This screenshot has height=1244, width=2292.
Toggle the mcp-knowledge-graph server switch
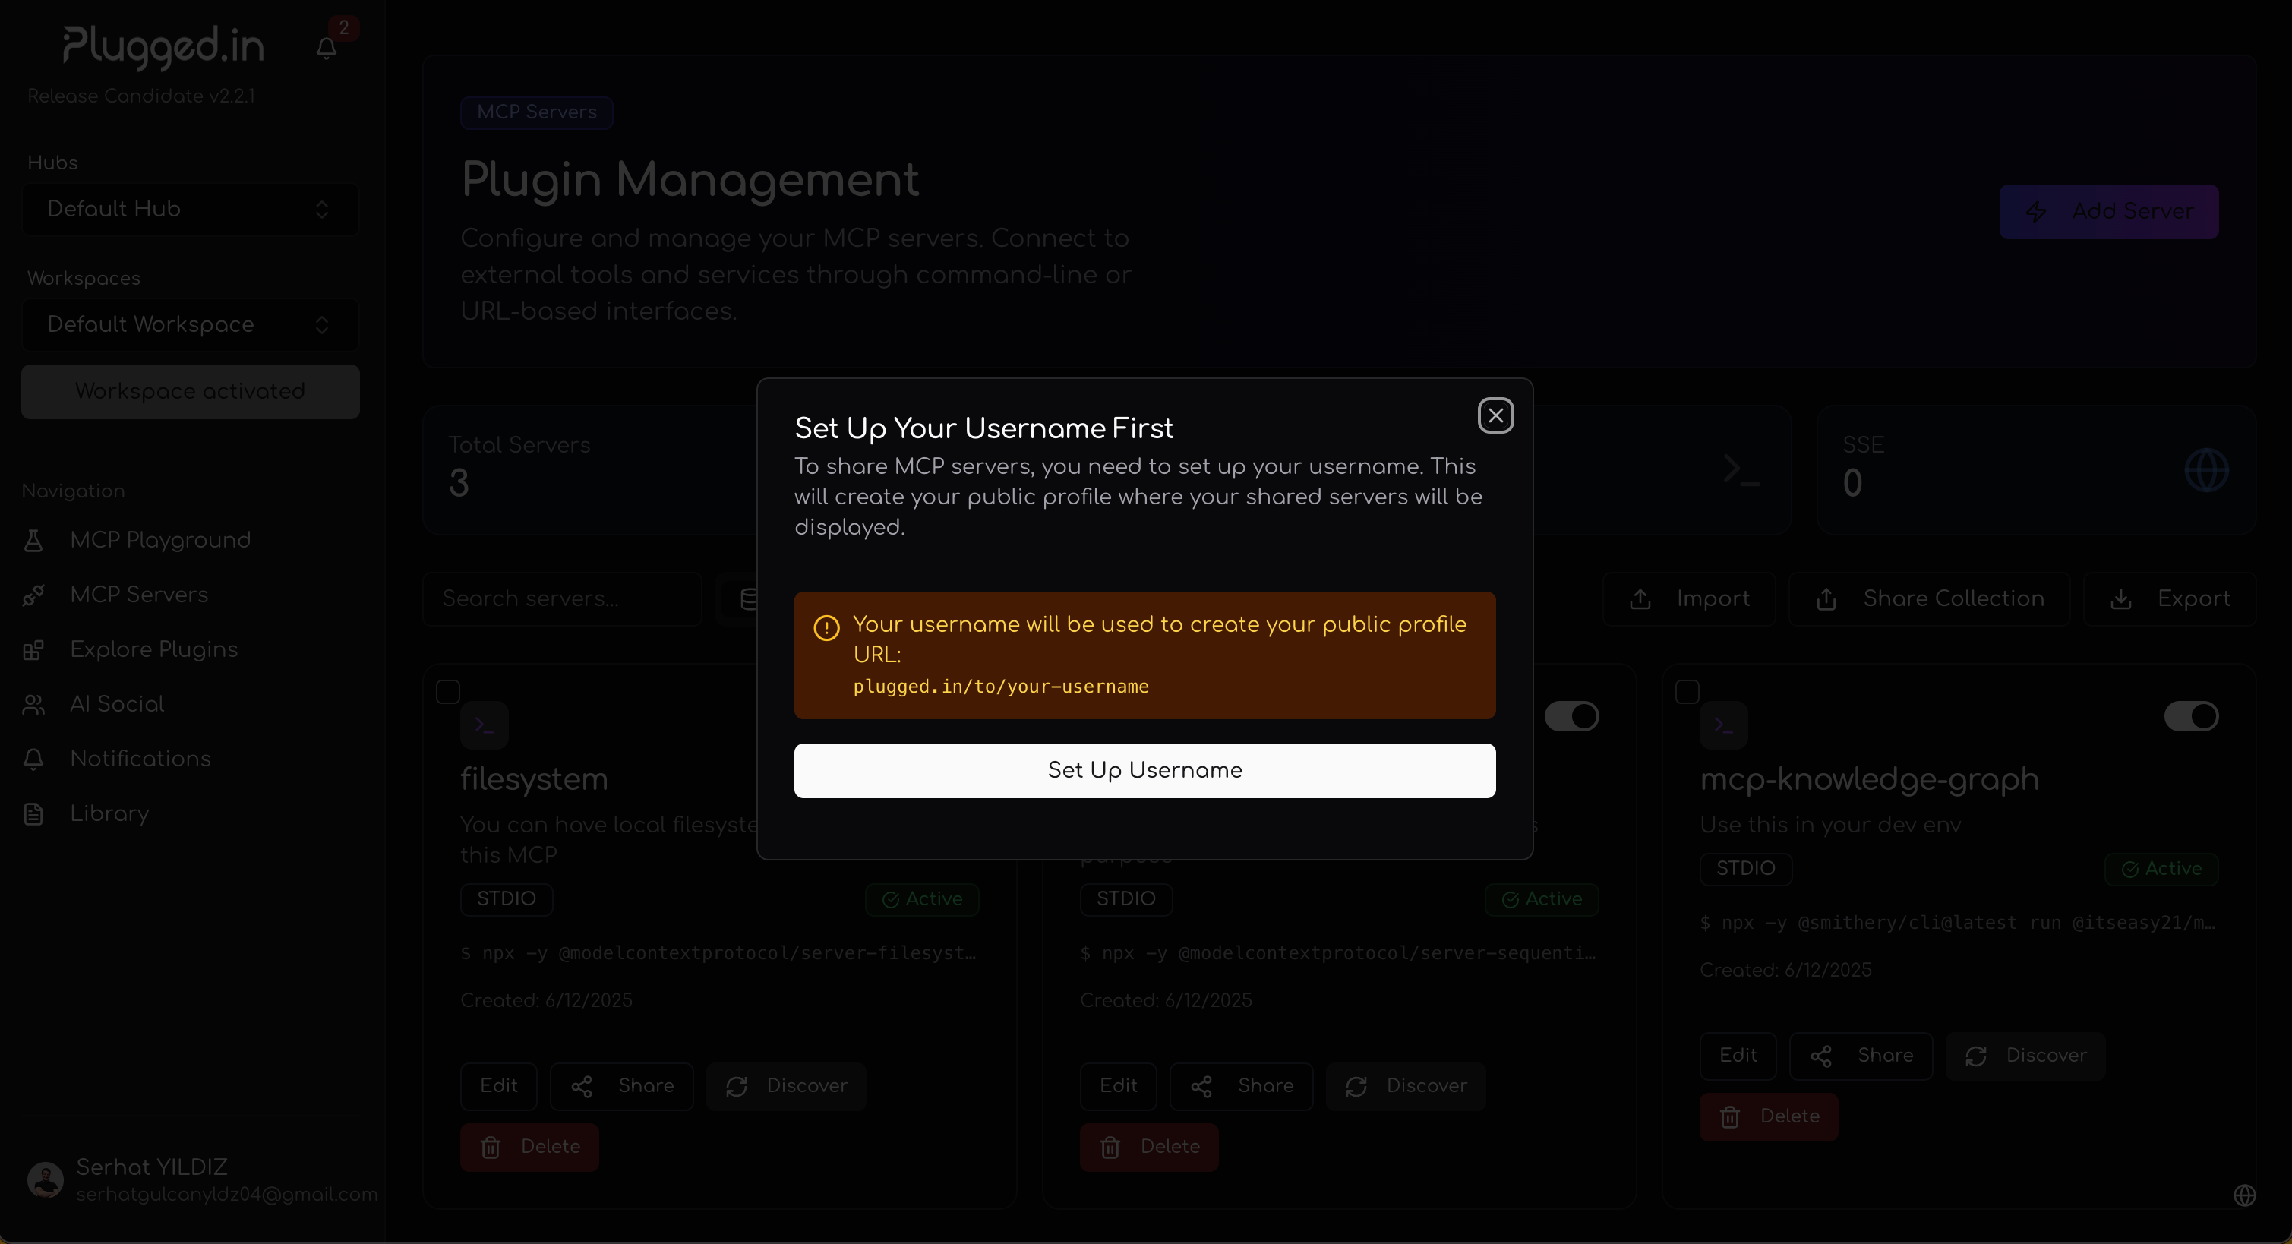click(x=2190, y=716)
